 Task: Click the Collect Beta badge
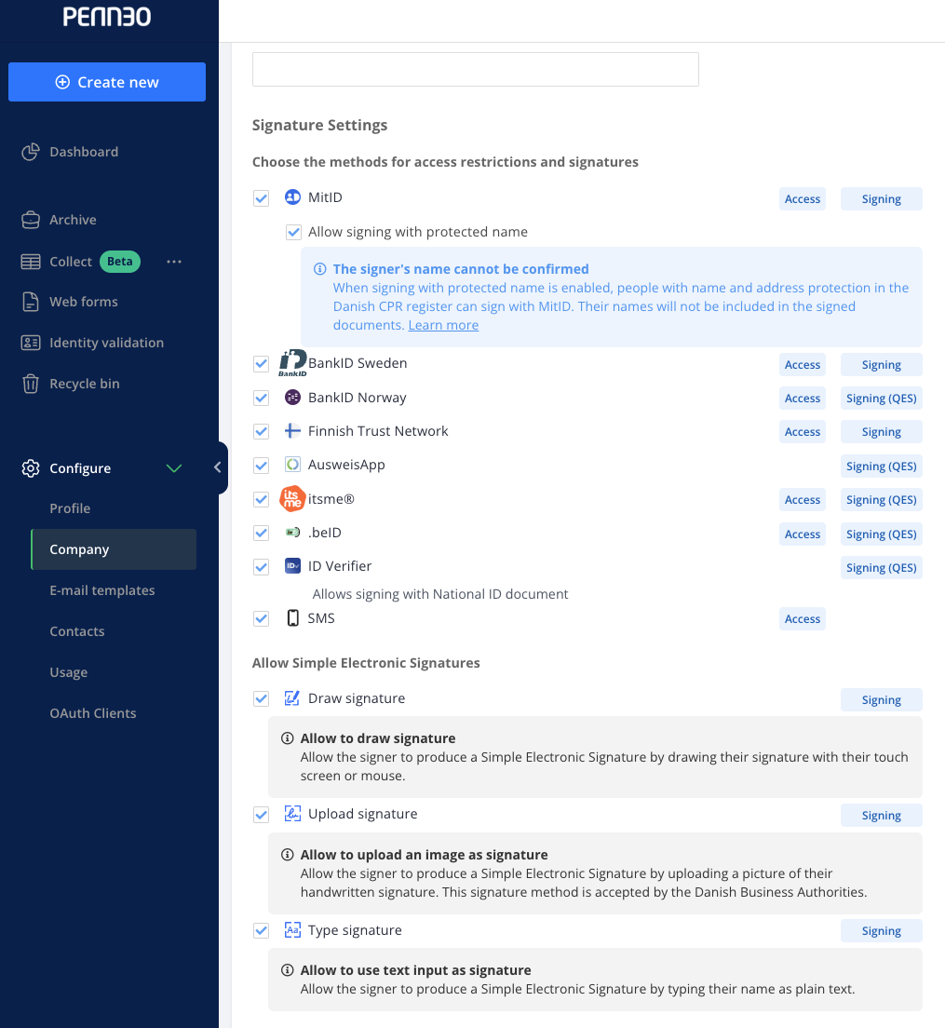120,262
